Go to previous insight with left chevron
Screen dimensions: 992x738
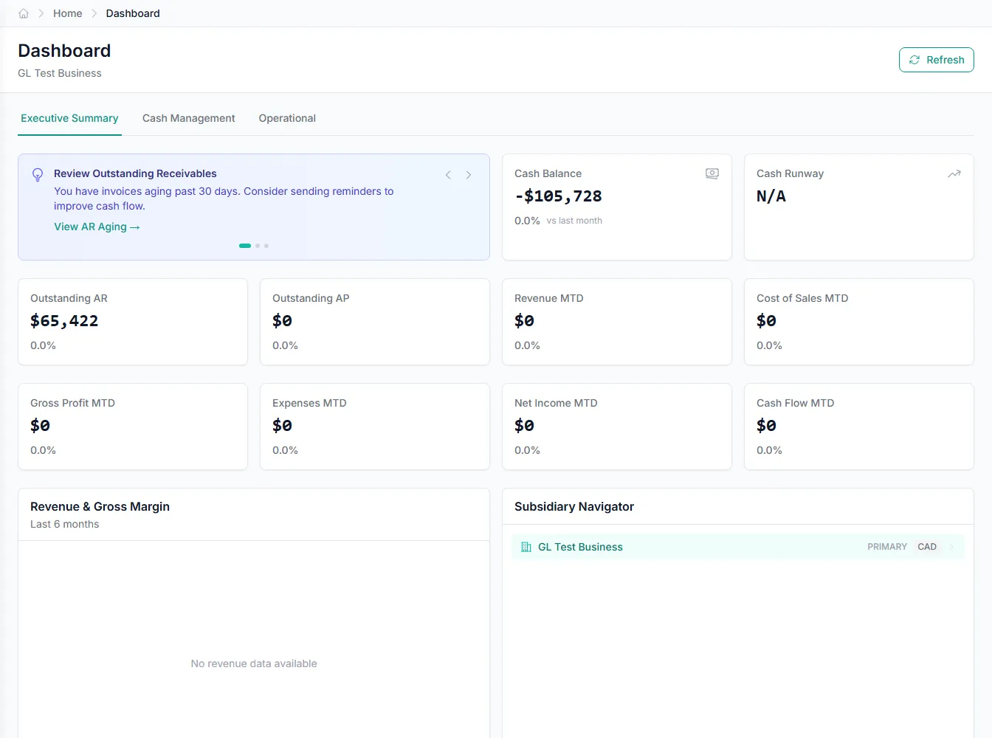448,175
